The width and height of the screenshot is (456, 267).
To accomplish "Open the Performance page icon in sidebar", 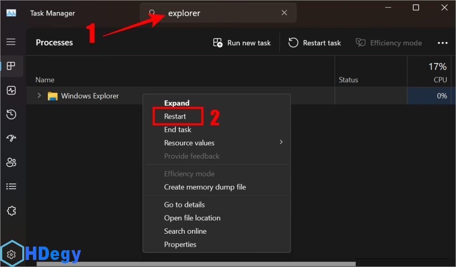I will pyautogui.click(x=11, y=91).
